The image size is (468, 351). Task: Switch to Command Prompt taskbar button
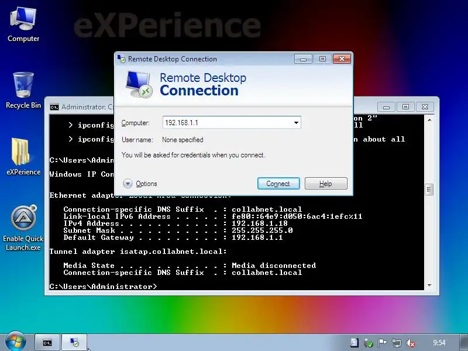pyautogui.click(x=47, y=343)
